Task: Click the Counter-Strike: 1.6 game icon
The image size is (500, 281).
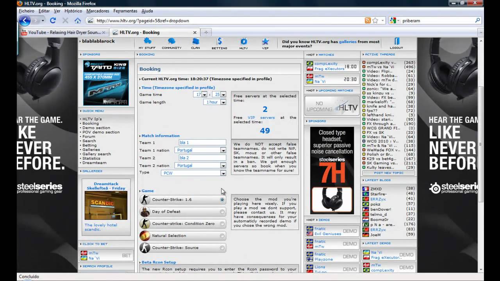Action: tap(145, 199)
